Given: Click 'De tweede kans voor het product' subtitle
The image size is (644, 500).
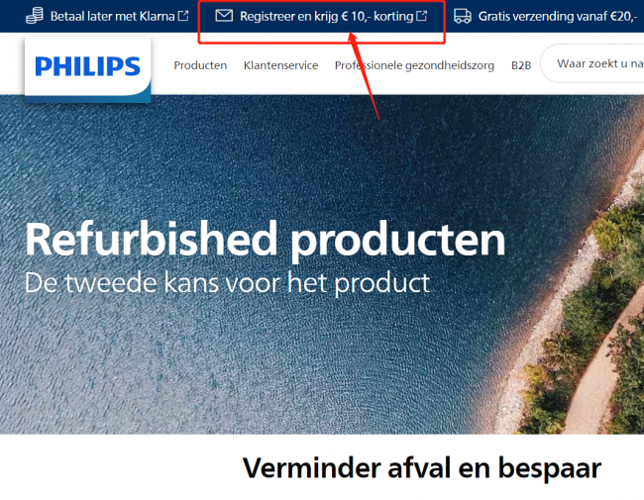Looking at the screenshot, I should coord(227,283).
